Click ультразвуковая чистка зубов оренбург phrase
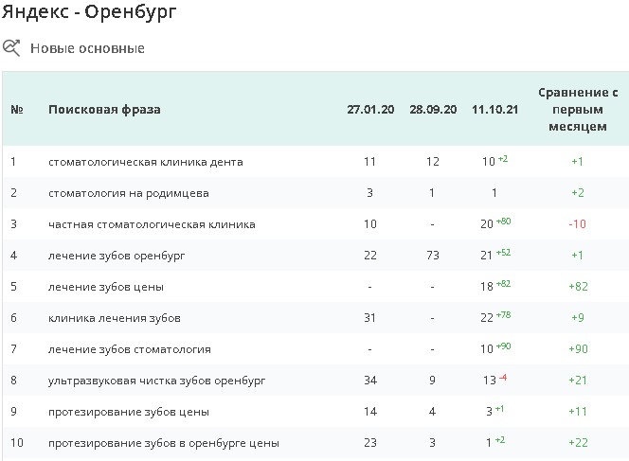The image size is (629, 461). [x=156, y=381]
